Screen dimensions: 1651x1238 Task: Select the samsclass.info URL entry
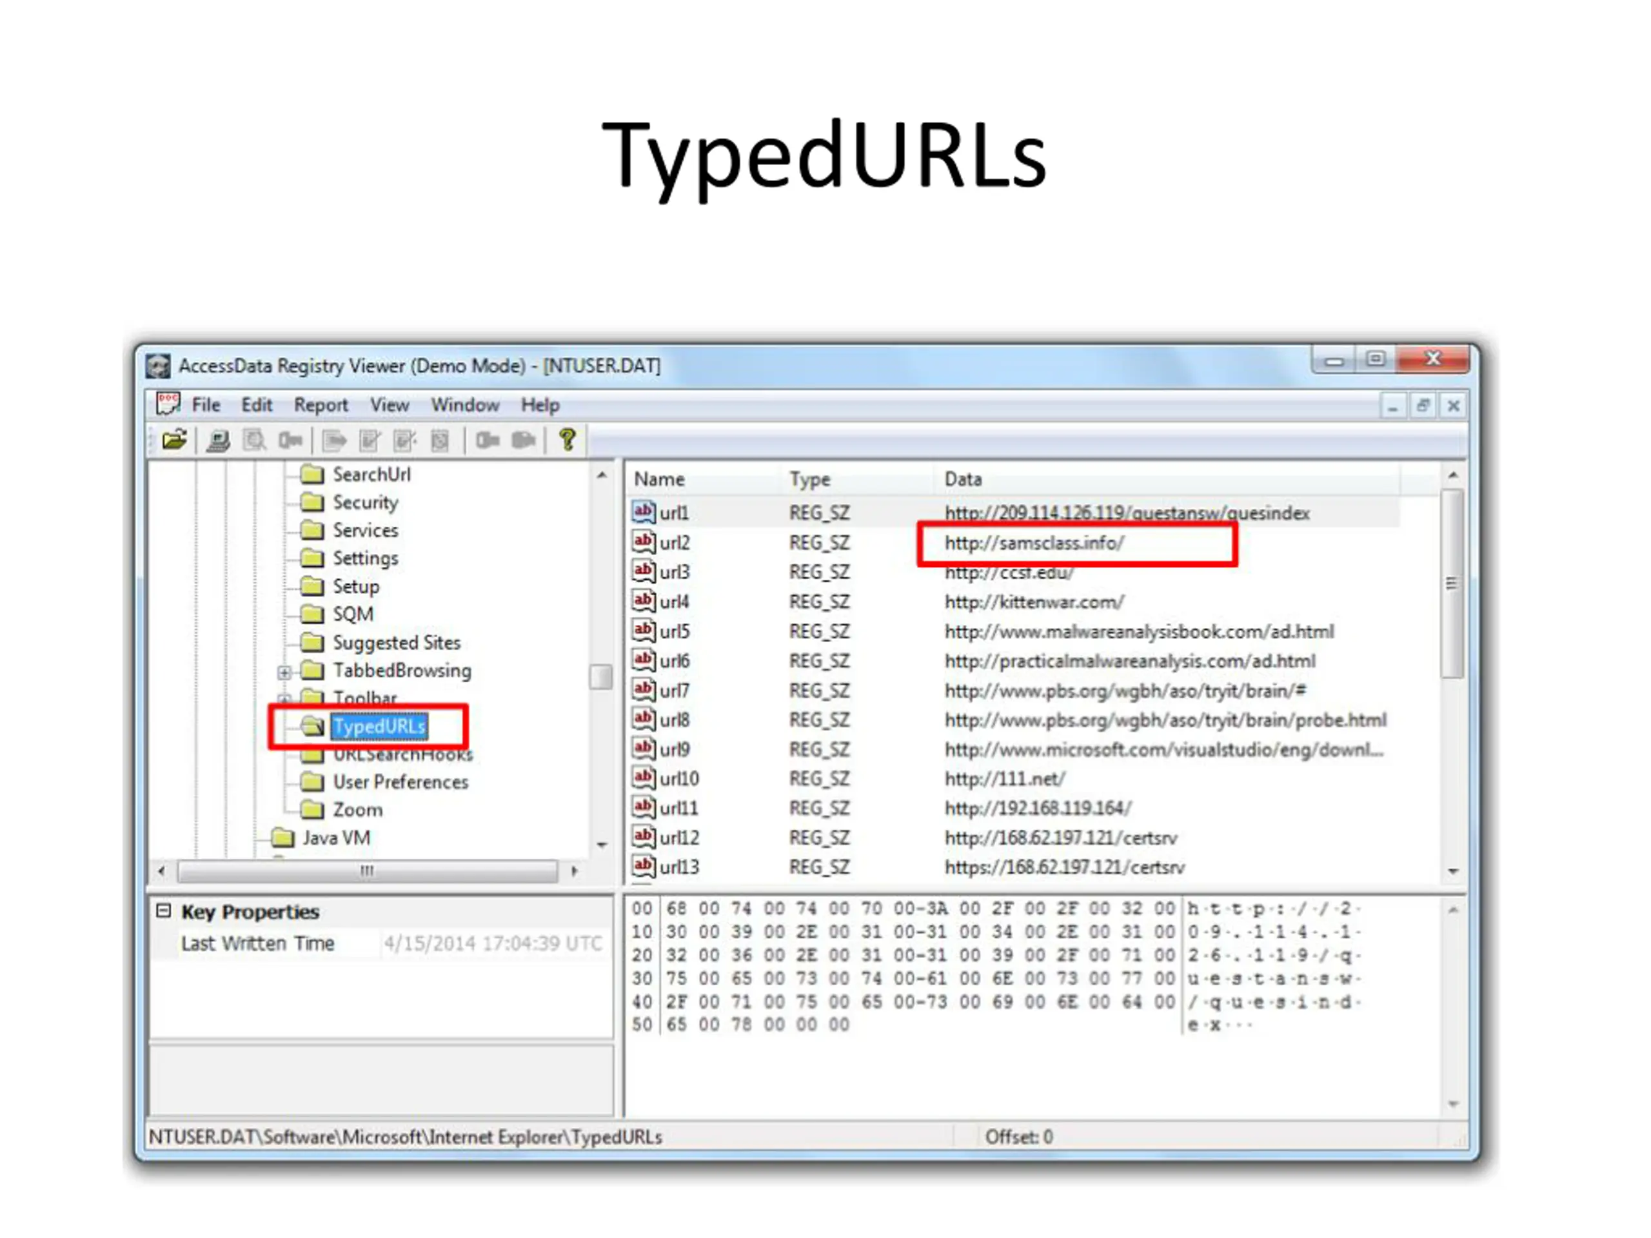(1034, 544)
